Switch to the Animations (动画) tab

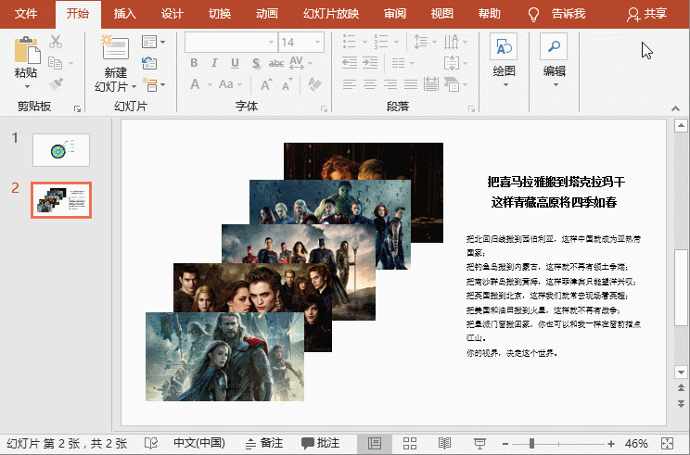click(266, 14)
